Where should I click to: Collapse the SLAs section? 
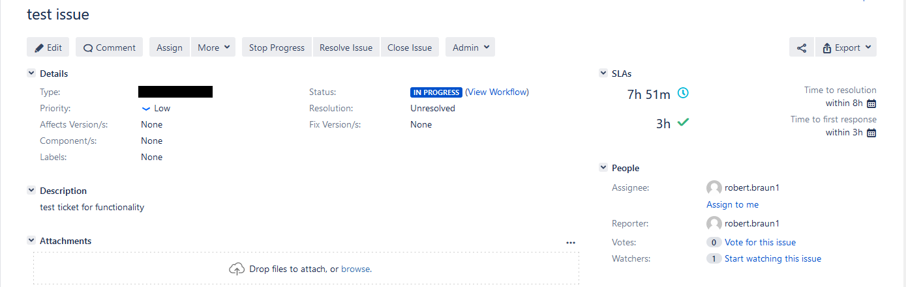click(603, 74)
